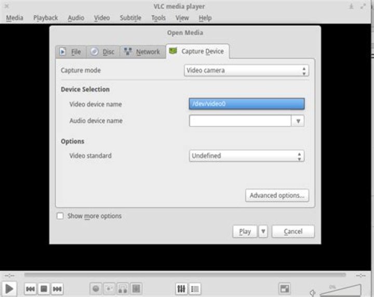
Task: Mute audio using the speaker icon
Action: [313, 292]
